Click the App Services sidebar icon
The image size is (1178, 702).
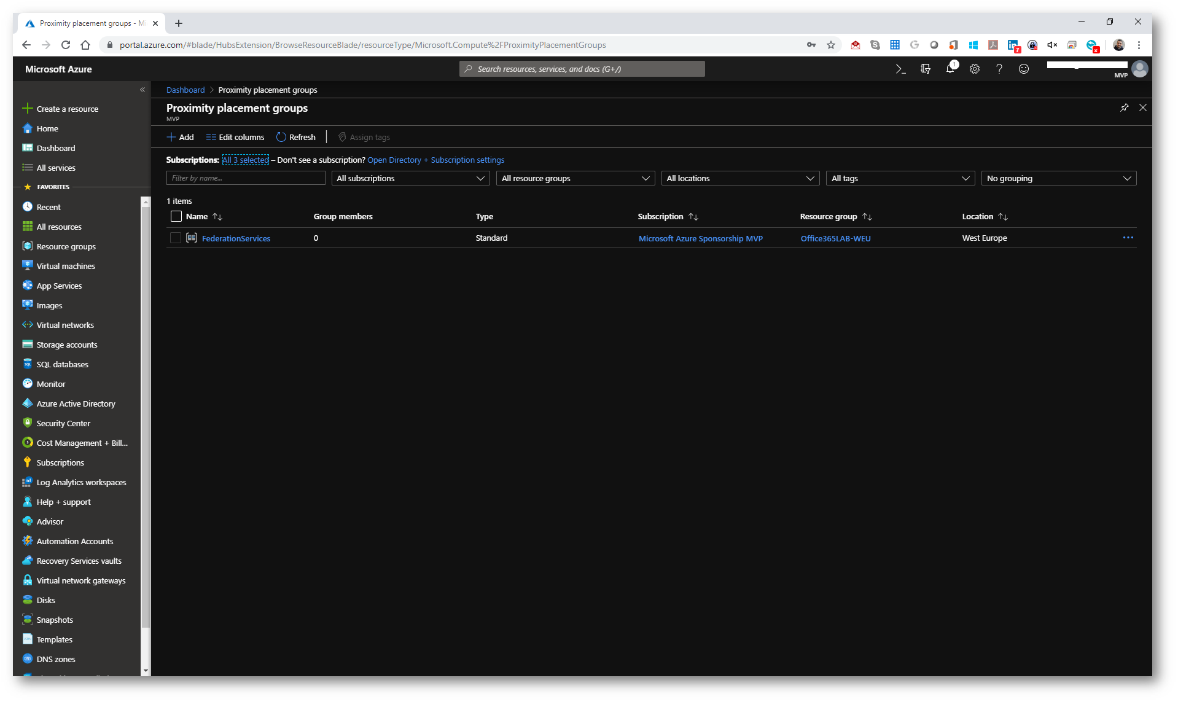pos(27,286)
